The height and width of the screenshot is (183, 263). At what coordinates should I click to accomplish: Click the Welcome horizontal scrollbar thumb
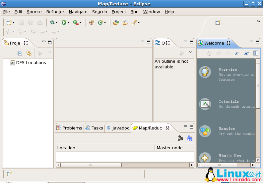pos(220,165)
